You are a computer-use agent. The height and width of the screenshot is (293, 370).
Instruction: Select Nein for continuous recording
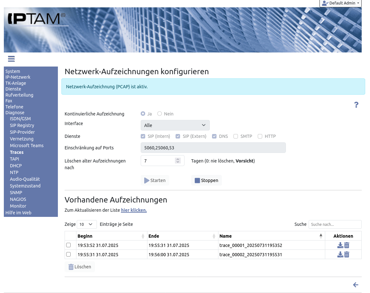pyautogui.click(x=160, y=114)
